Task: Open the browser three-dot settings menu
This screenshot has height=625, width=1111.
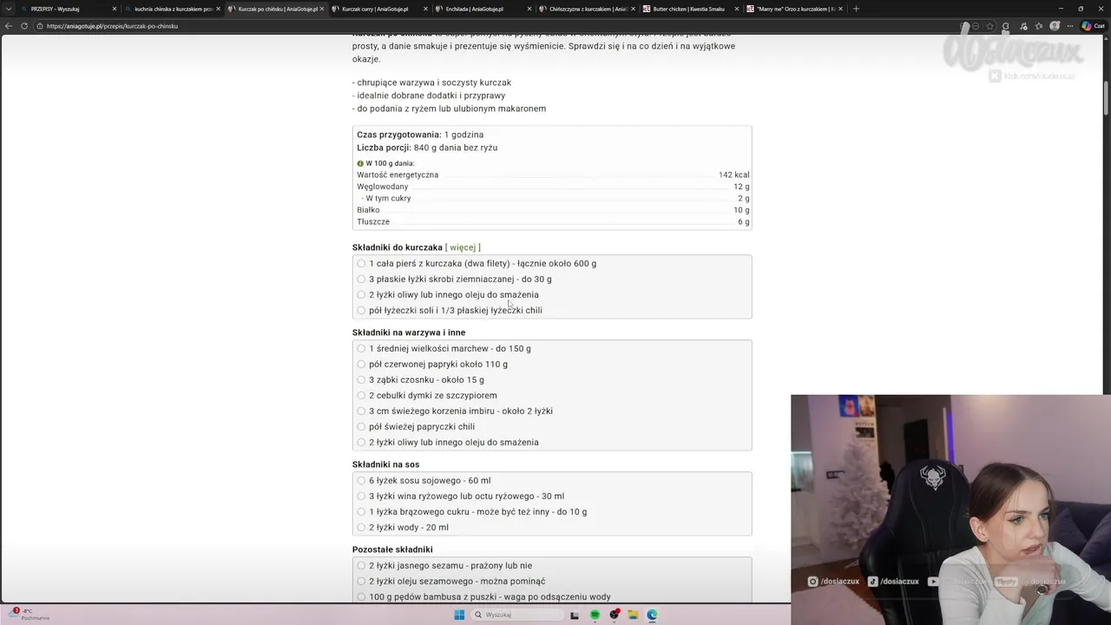Action: (1070, 26)
